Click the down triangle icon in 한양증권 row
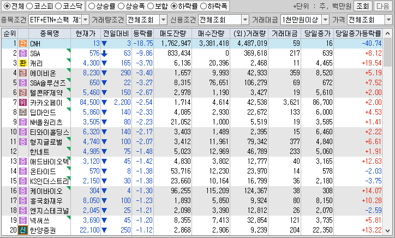Image resolution: width=395 pixels, height=238 pixels. pyautogui.click(x=104, y=230)
